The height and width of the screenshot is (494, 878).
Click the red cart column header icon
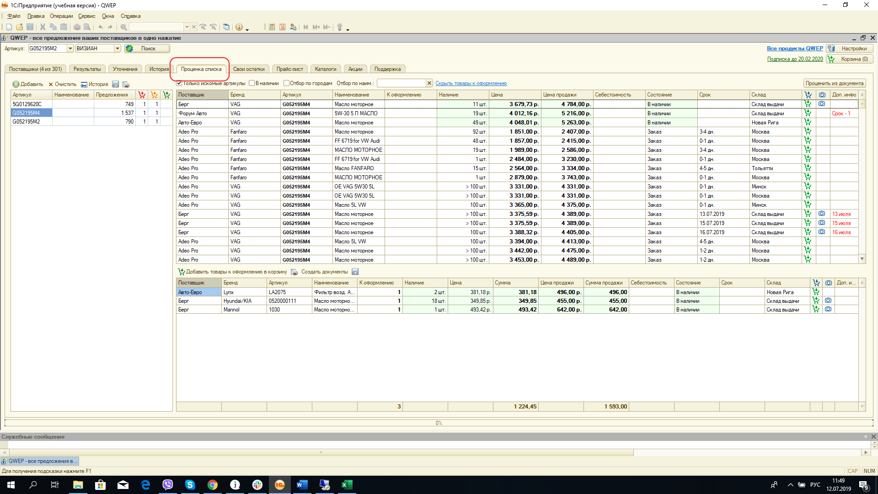click(142, 95)
